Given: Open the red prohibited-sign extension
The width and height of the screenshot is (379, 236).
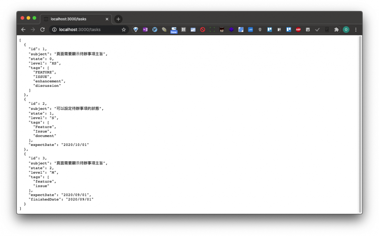Looking at the screenshot, I should pyautogui.click(x=202, y=30).
